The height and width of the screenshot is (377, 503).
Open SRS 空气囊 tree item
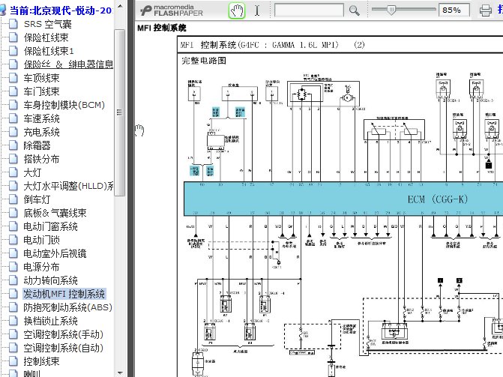(x=47, y=24)
